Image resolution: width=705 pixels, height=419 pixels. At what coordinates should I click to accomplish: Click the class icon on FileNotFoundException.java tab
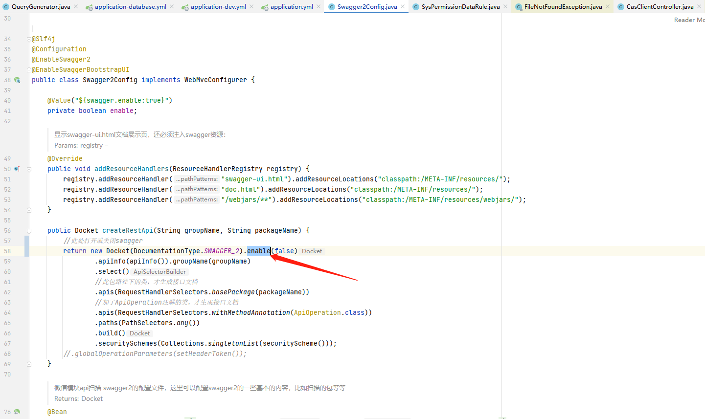[x=518, y=6]
